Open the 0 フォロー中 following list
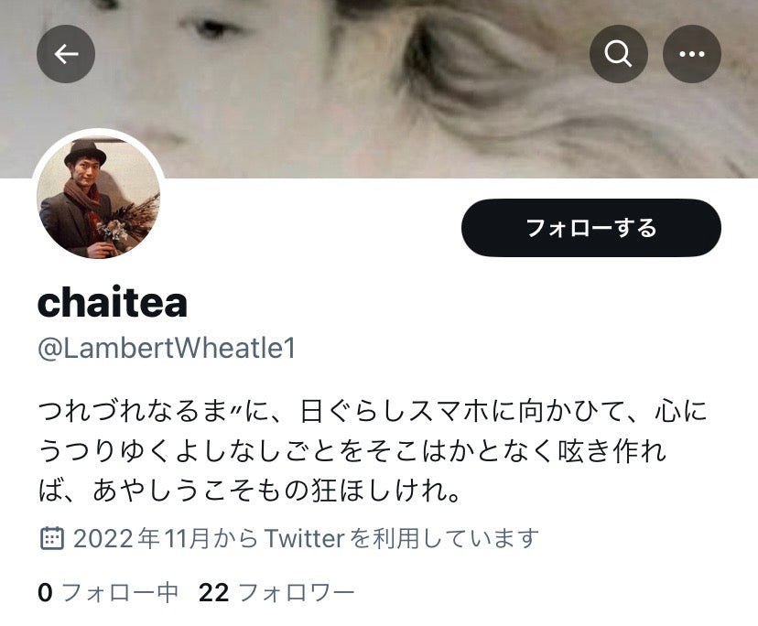The width and height of the screenshot is (758, 626). pyautogui.click(x=108, y=593)
